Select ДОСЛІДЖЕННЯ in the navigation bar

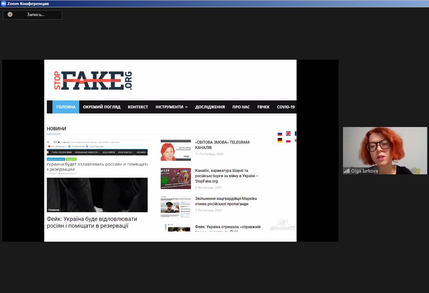210,107
